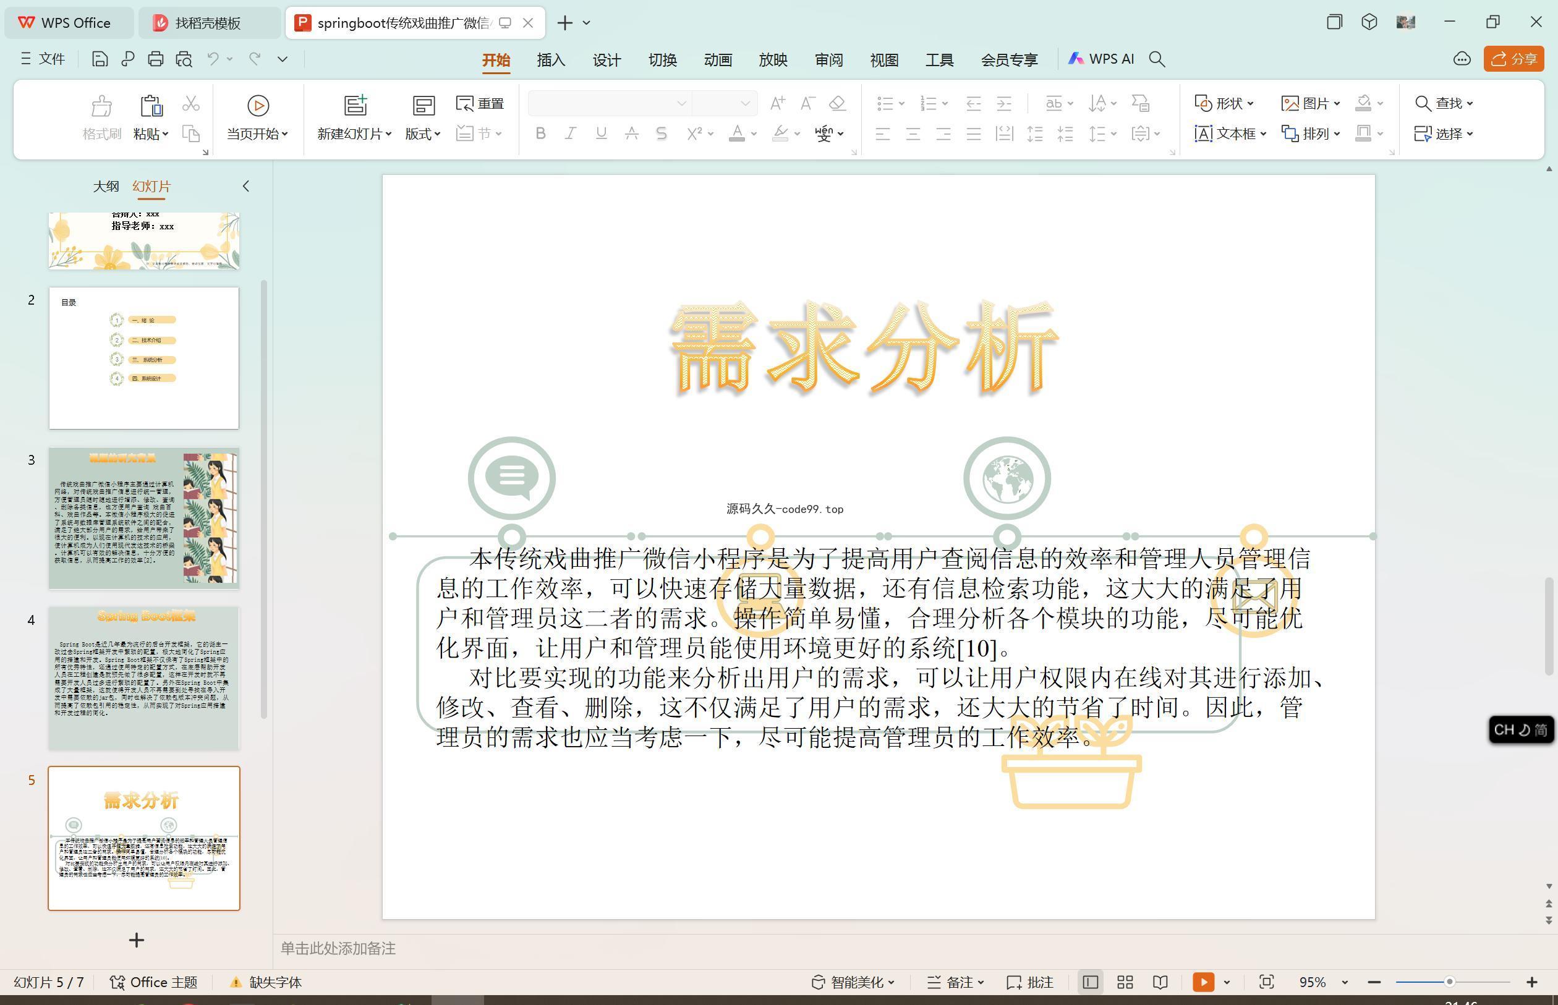Click the cloud sync icon
Screen dimensions: 1558x1005
tap(1462, 59)
